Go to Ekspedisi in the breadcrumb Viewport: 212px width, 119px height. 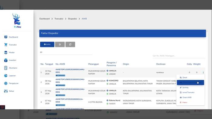coord(72,19)
